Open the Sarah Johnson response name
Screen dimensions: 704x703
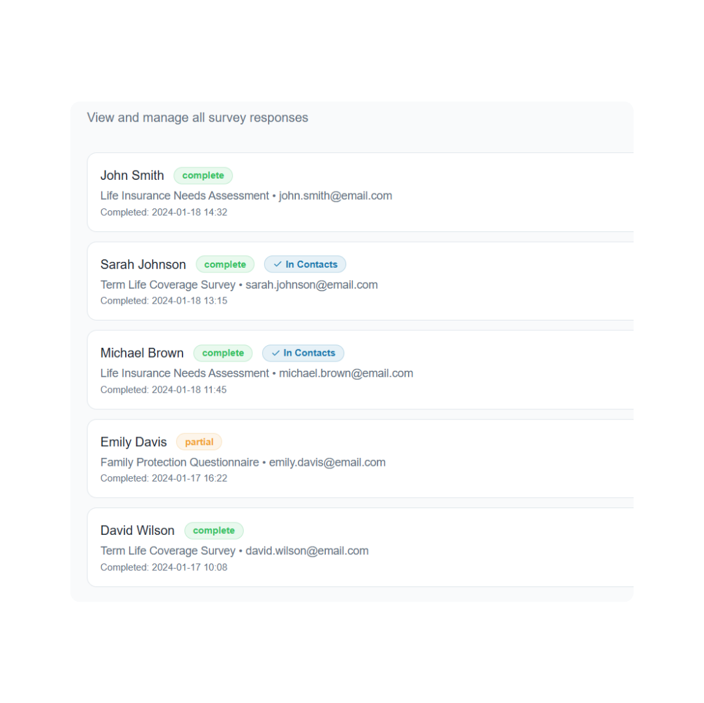(143, 265)
